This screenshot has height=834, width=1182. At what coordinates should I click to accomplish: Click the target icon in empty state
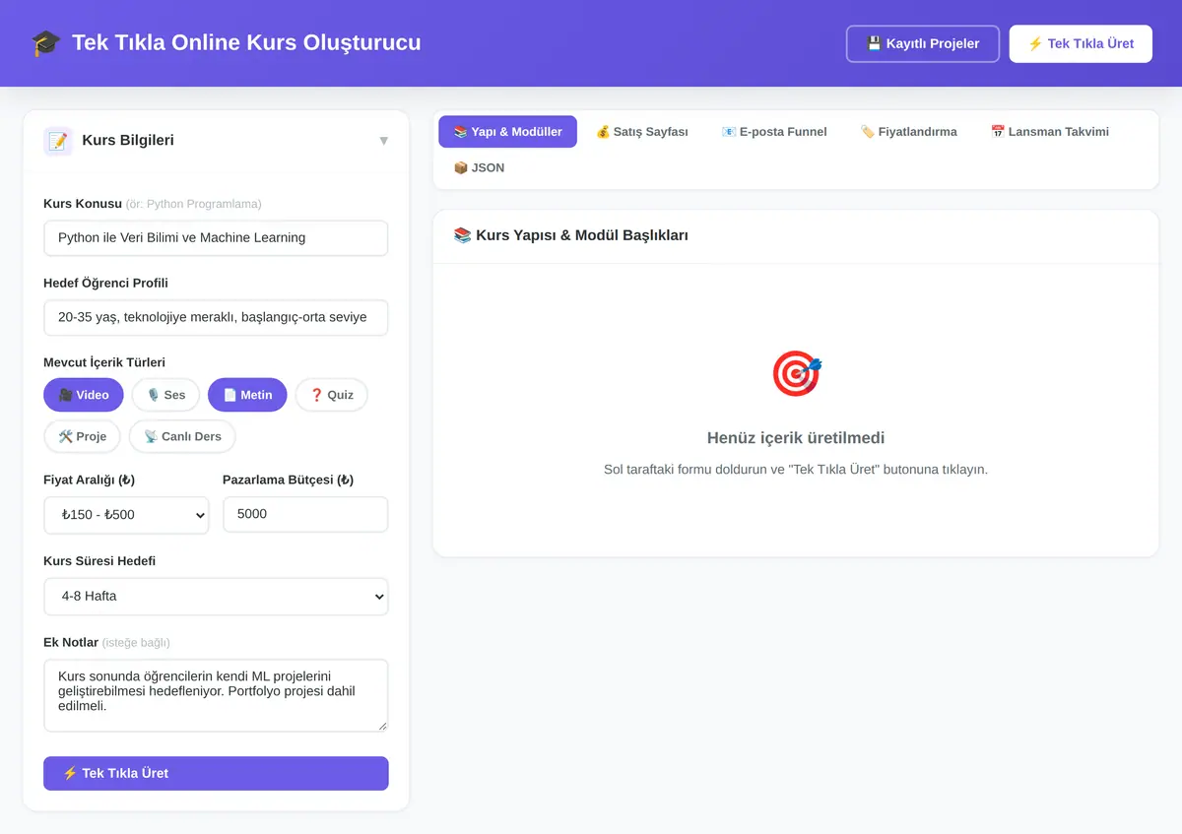click(796, 374)
